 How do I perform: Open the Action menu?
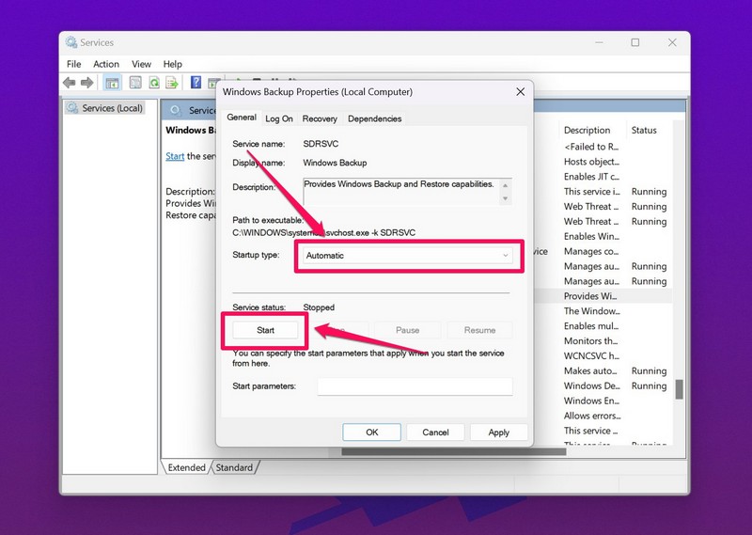click(x=106, y=64)
